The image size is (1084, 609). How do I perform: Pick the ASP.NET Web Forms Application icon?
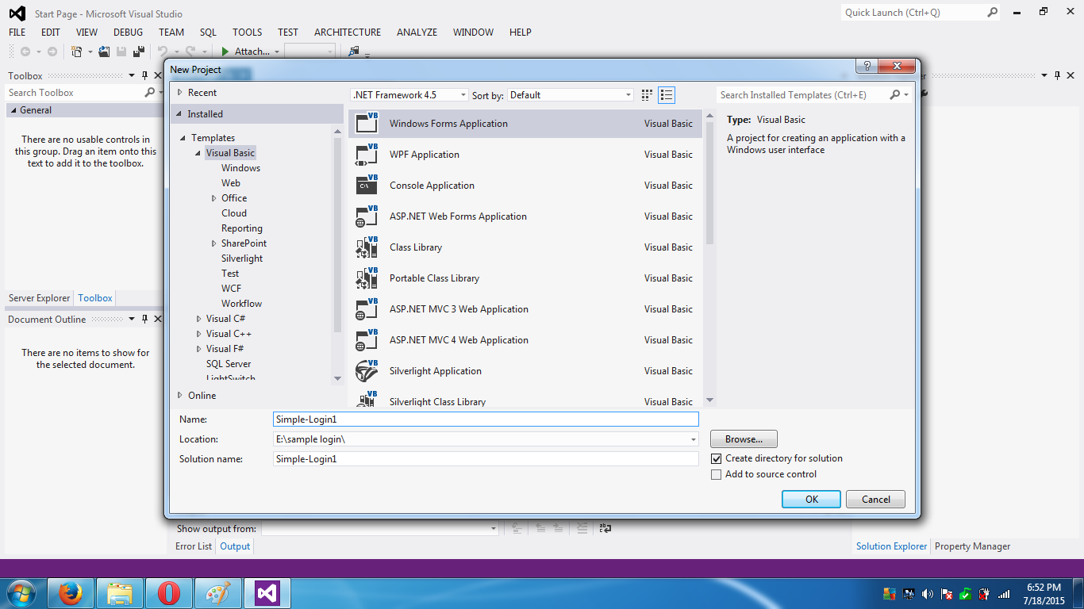point(367,216)
